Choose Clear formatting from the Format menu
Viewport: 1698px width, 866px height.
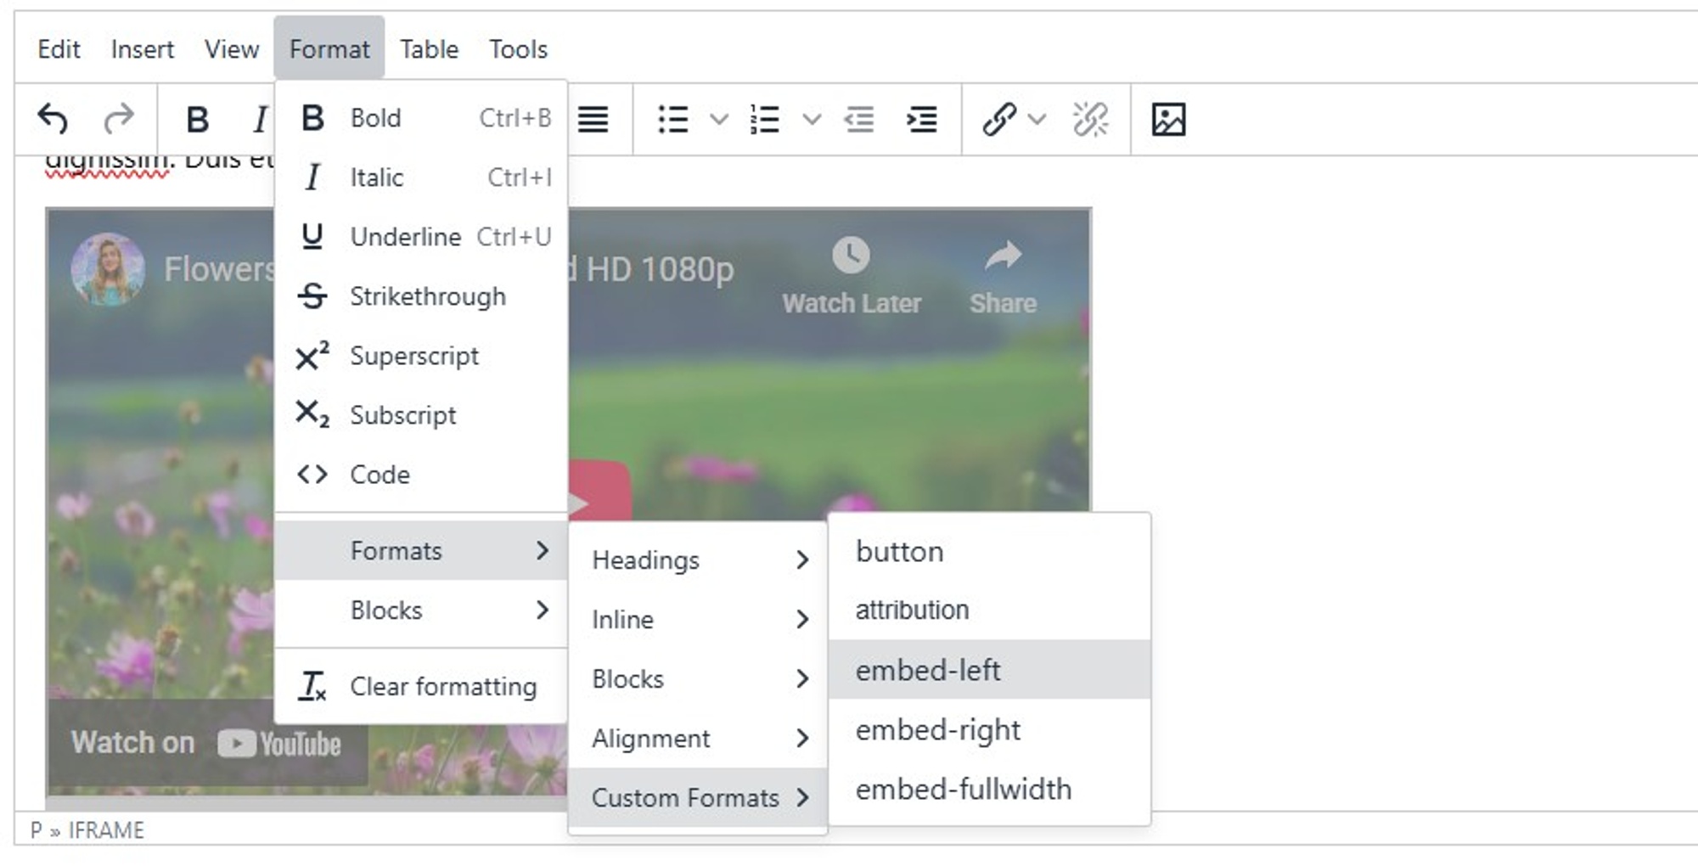click(x=442, y=686)
